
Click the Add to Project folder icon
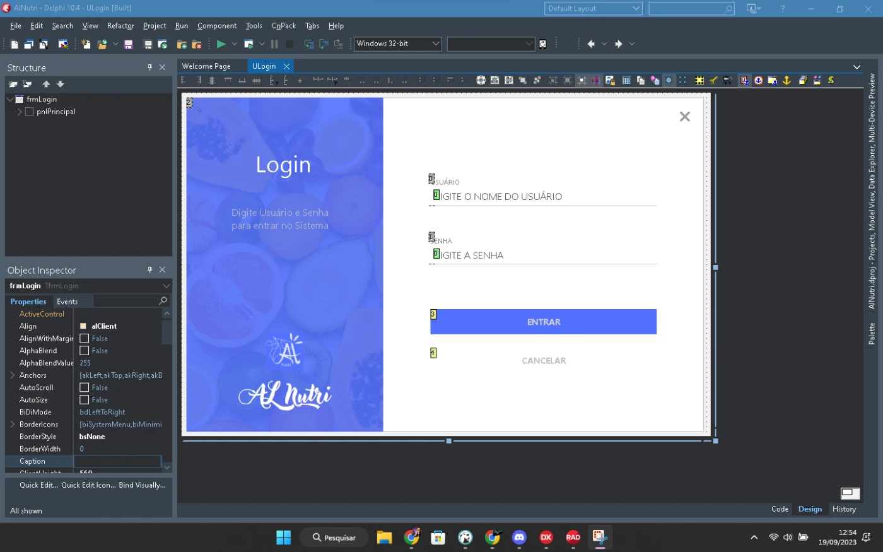point(182,44)
